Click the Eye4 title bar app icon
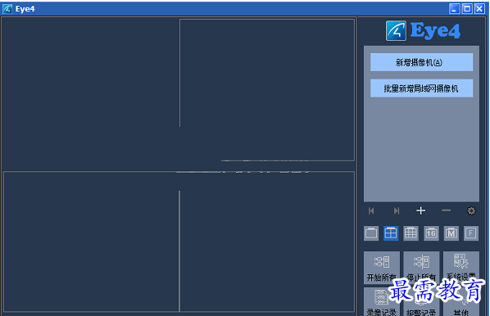The image size is (490, 316). pos(7,9)
